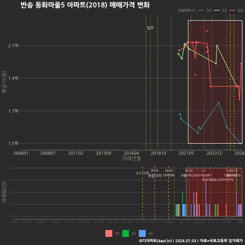Click the tall green volume bar reaching 2

[x=182, y=198]
